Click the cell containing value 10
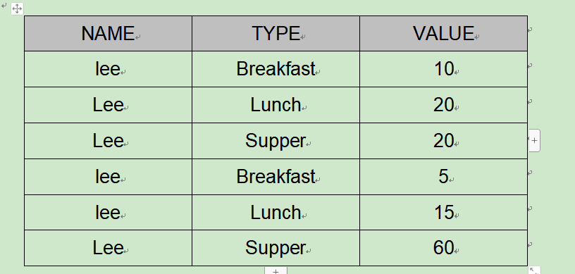 click(x=444, y=69)
